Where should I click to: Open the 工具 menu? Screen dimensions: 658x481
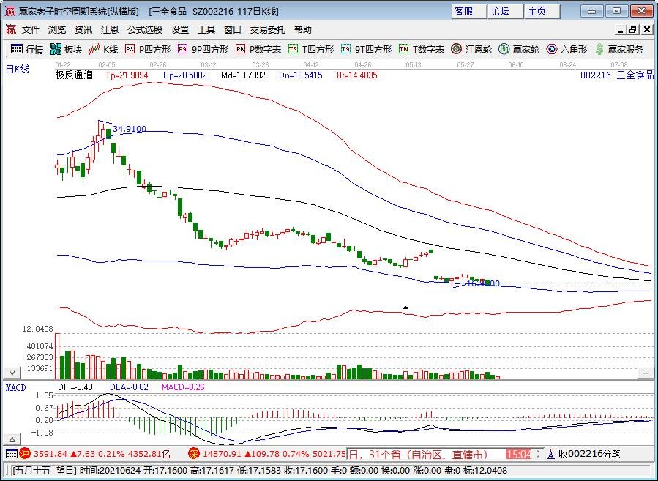tap(206, 30)
